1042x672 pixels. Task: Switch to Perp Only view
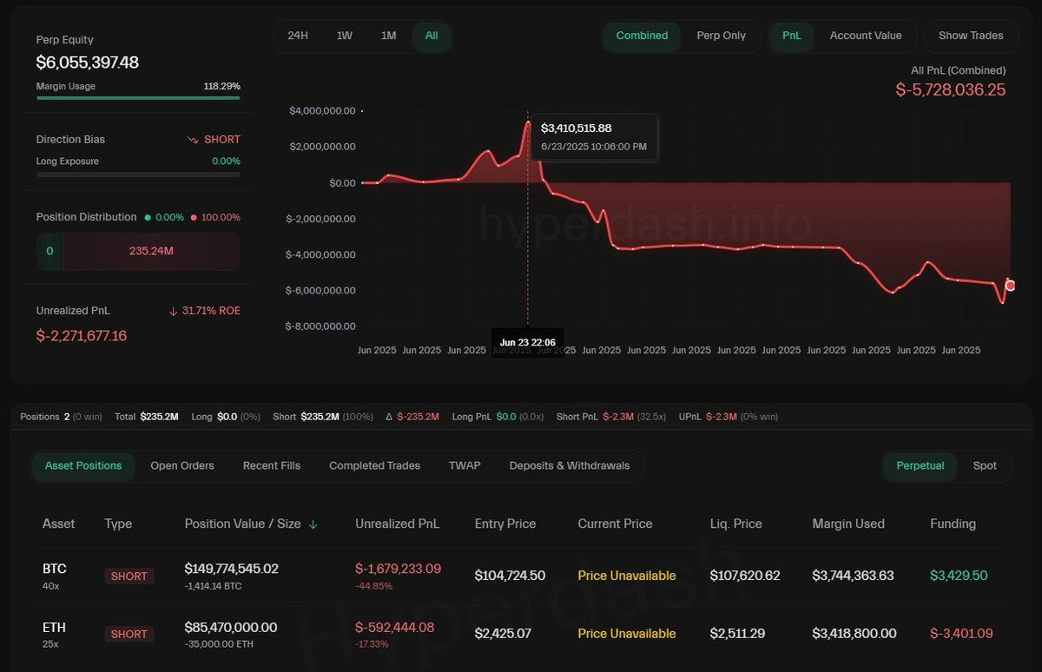coord(721,36)
